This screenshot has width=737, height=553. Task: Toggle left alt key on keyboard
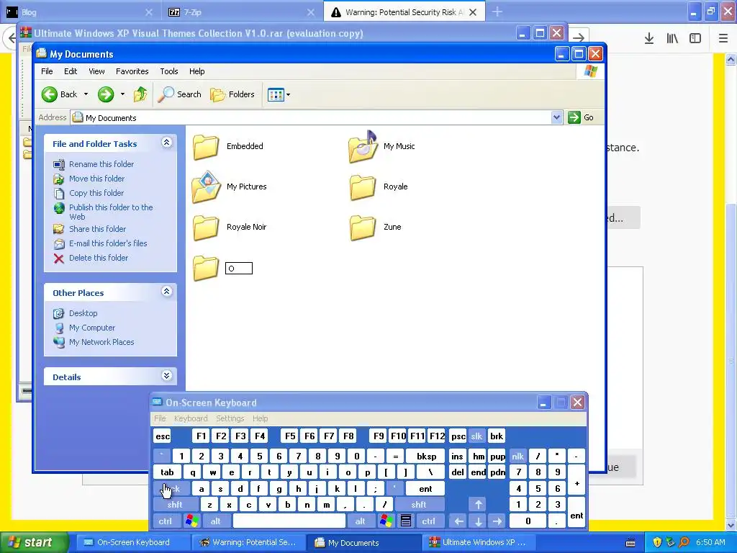(216, 521)
